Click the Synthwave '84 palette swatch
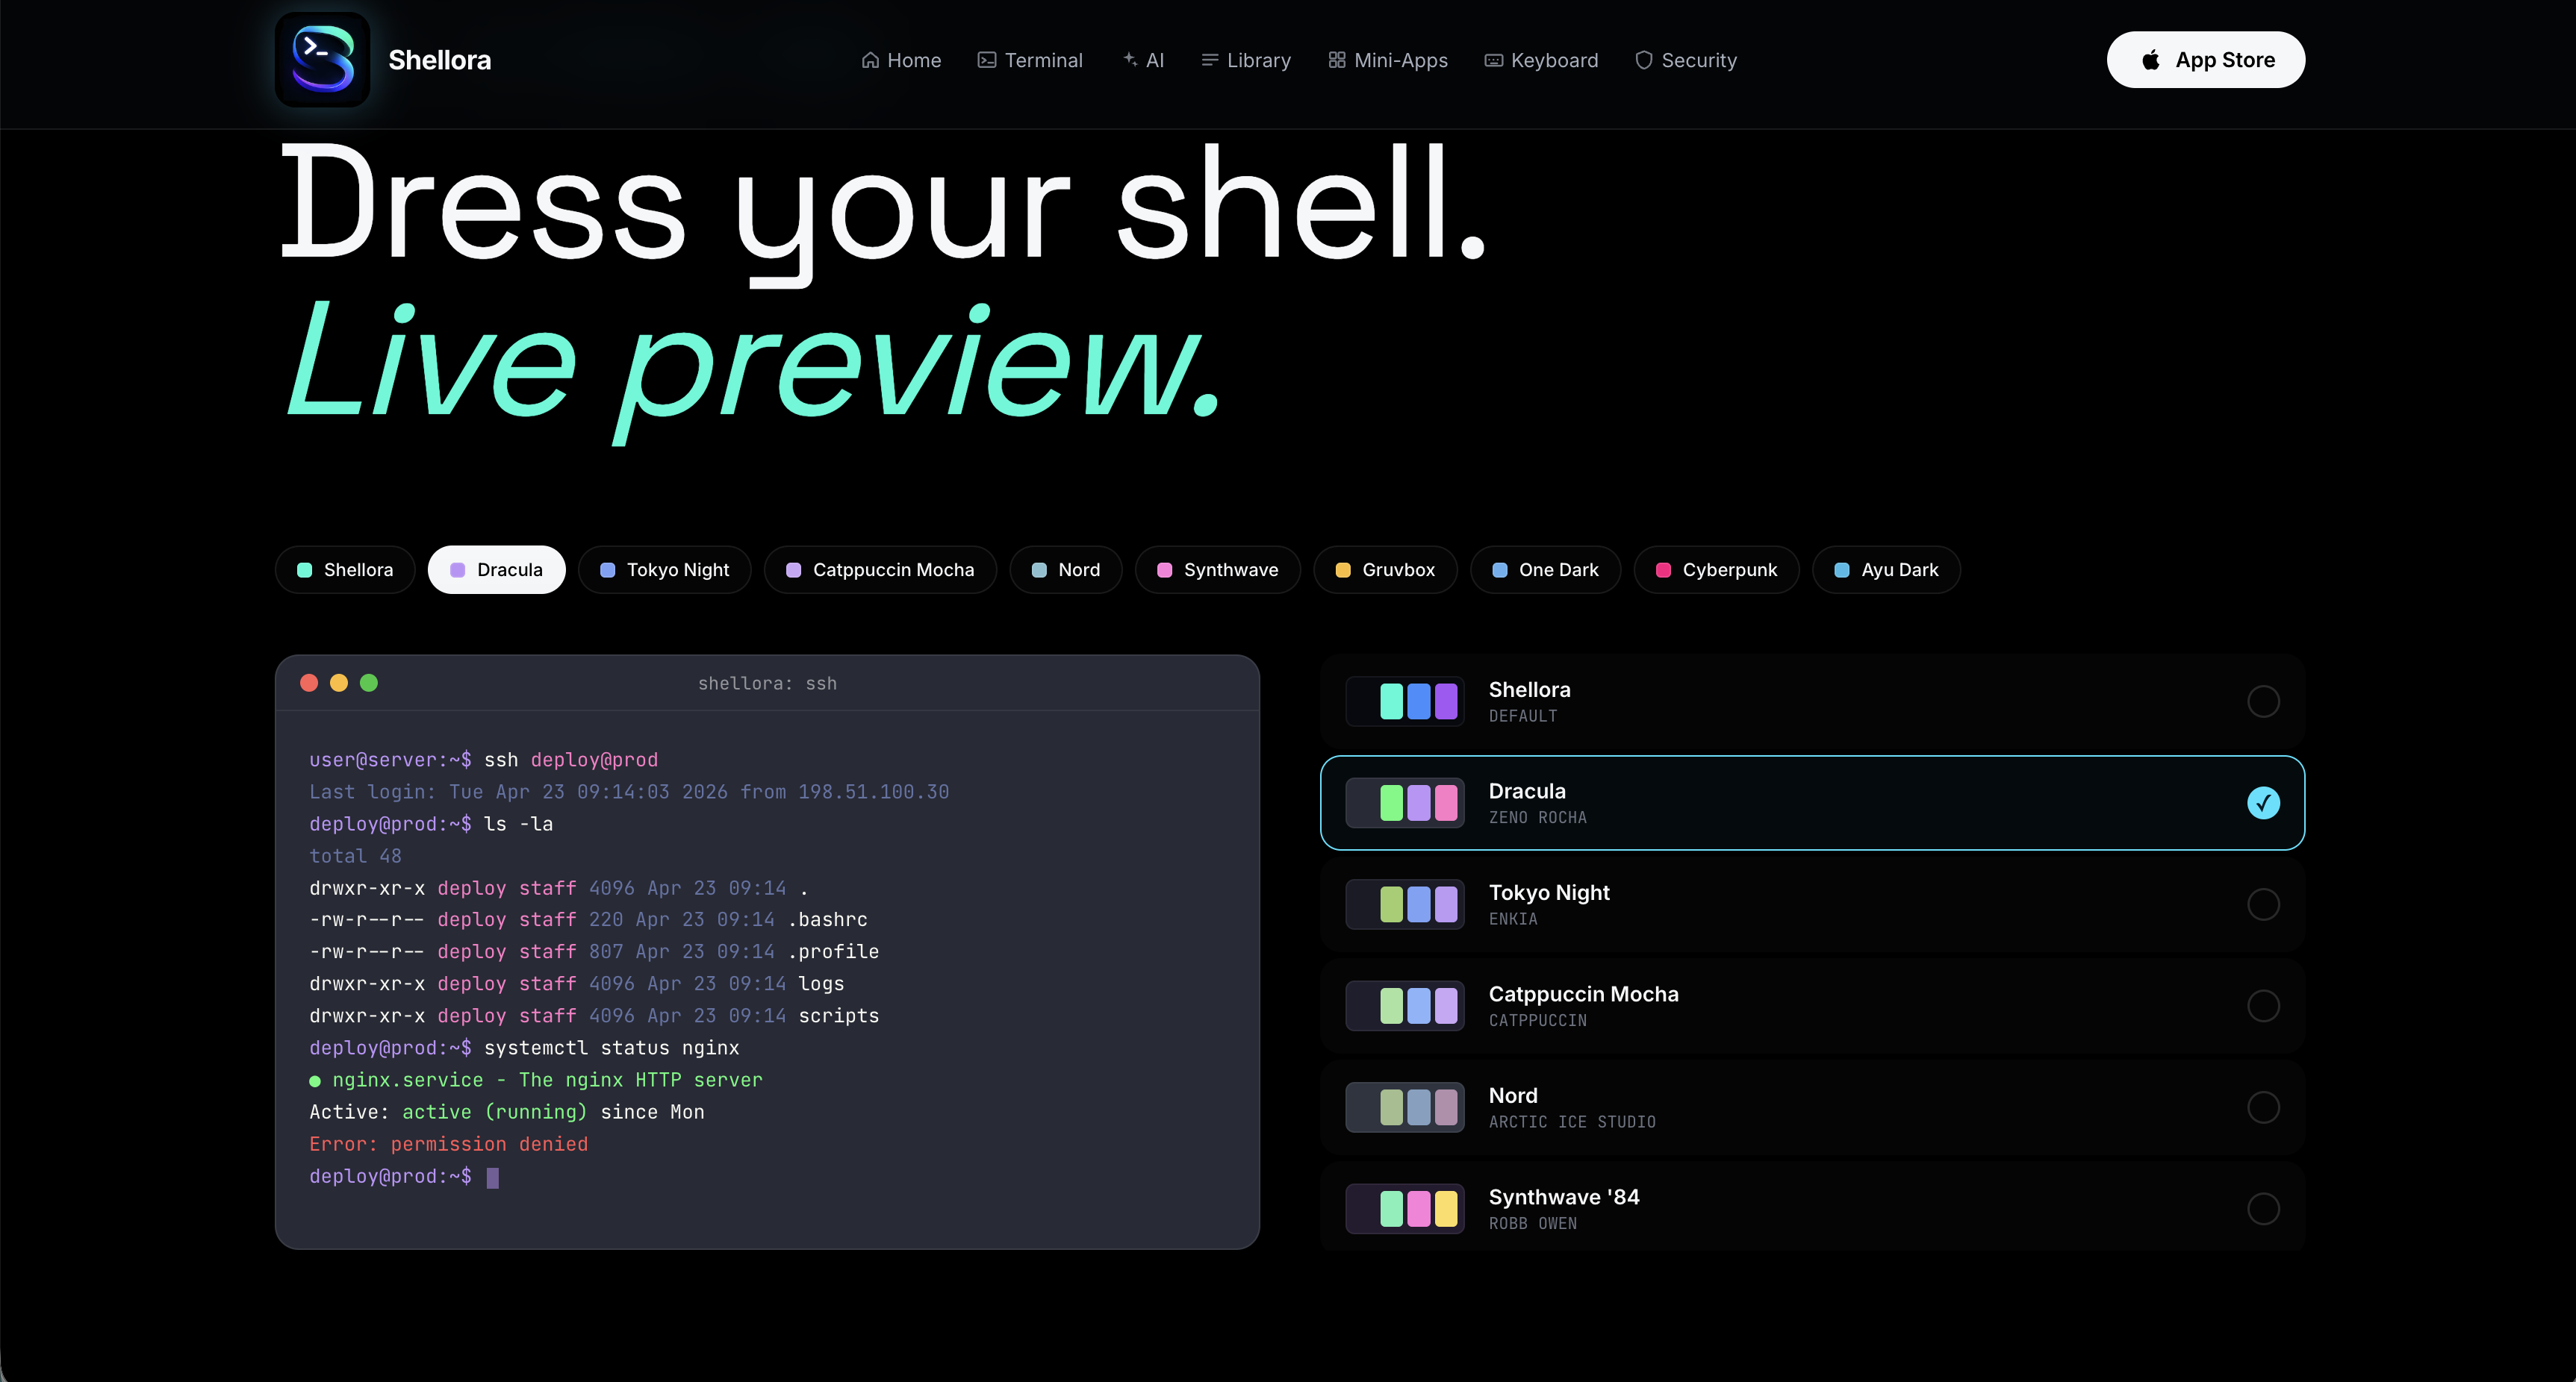The image size is (2576, 1382). 1404,1209
